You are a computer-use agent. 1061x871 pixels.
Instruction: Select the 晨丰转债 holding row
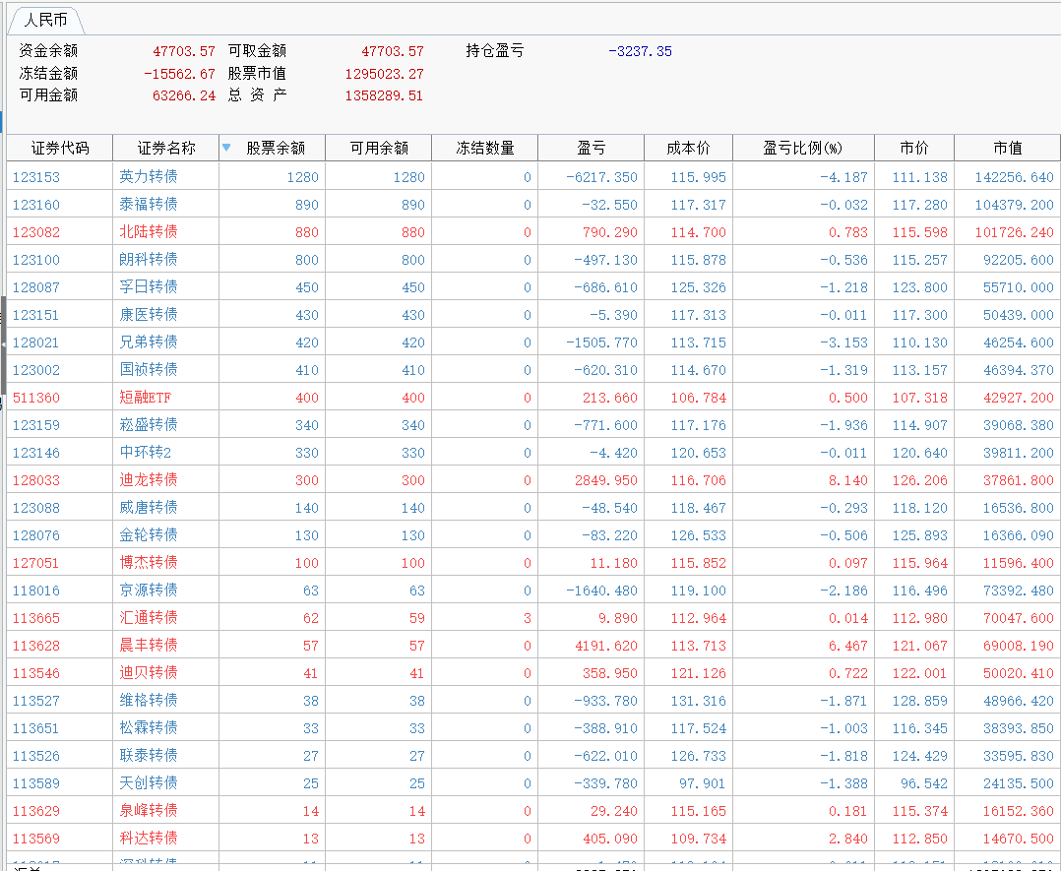(x=148, y=646)
